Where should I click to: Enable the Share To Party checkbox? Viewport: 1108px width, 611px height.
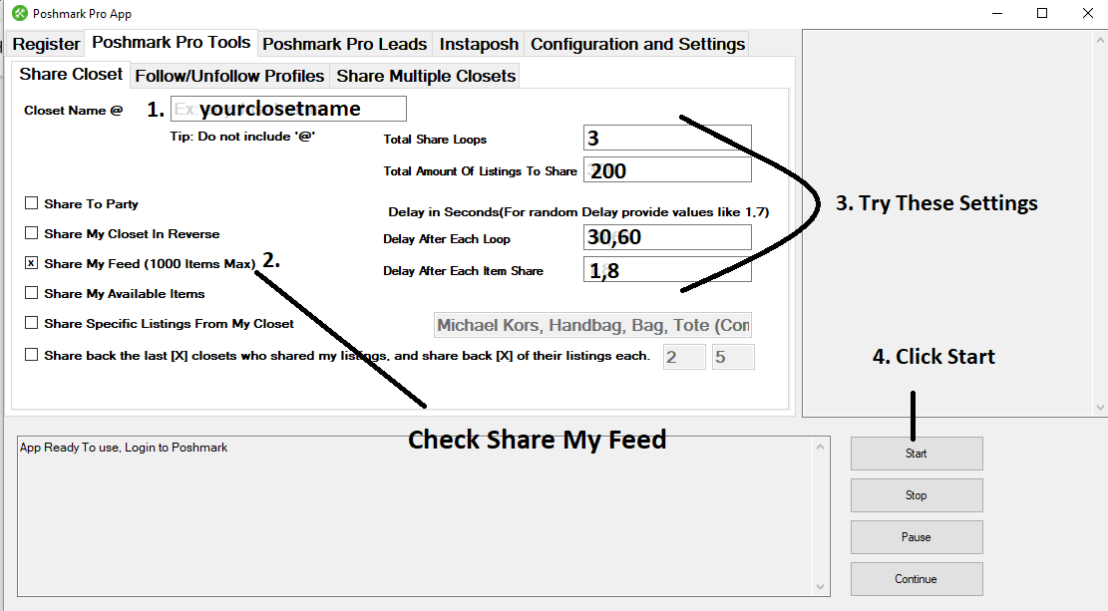[31, 203]
